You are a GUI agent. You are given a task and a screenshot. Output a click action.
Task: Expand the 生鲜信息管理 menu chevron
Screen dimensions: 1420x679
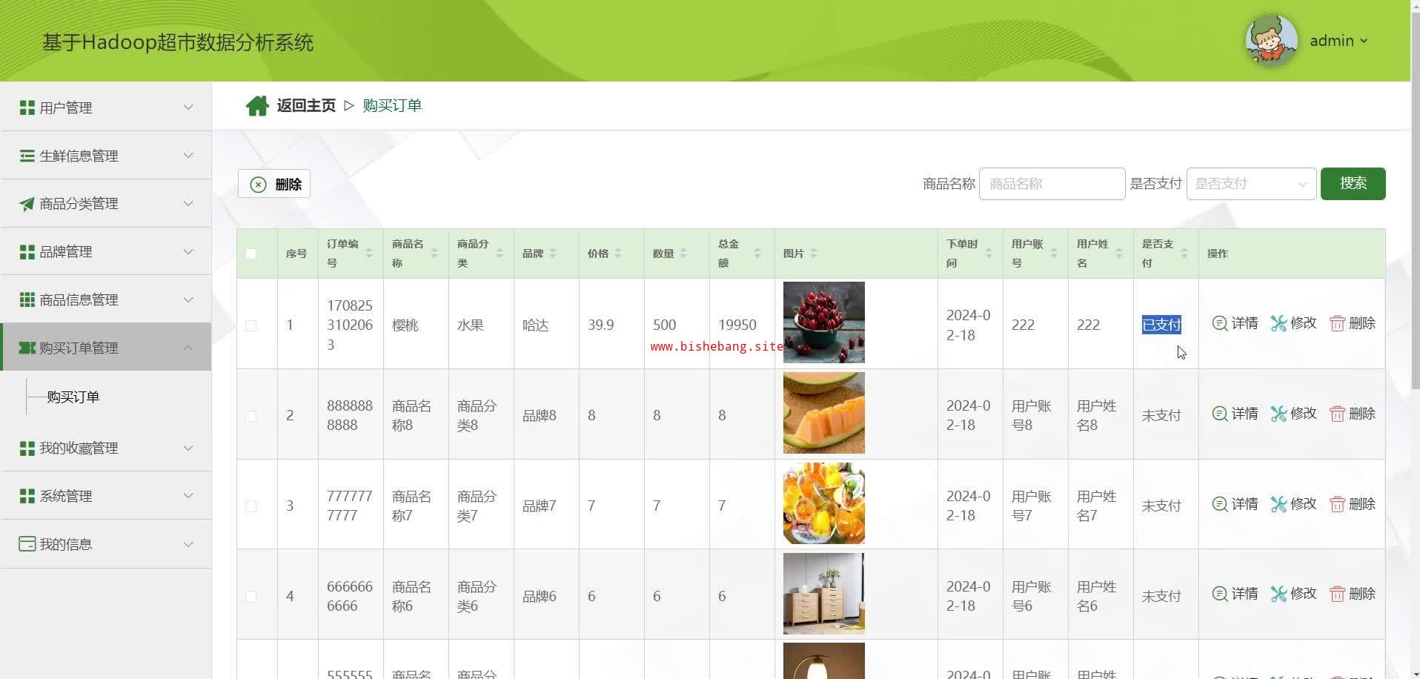click(x=188, y=156)
